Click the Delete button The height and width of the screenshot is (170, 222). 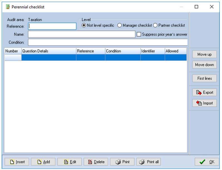(96, 162)
